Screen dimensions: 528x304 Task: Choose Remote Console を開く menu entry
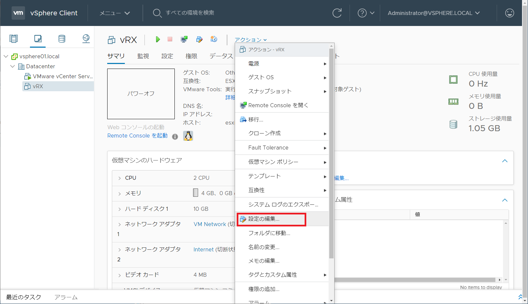click(282, 105)
